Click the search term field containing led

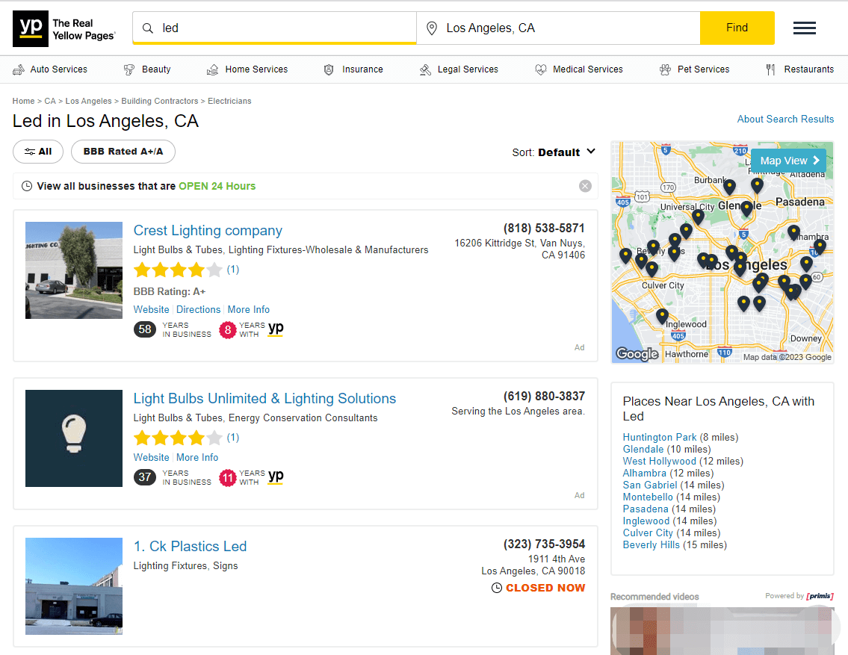275,28
